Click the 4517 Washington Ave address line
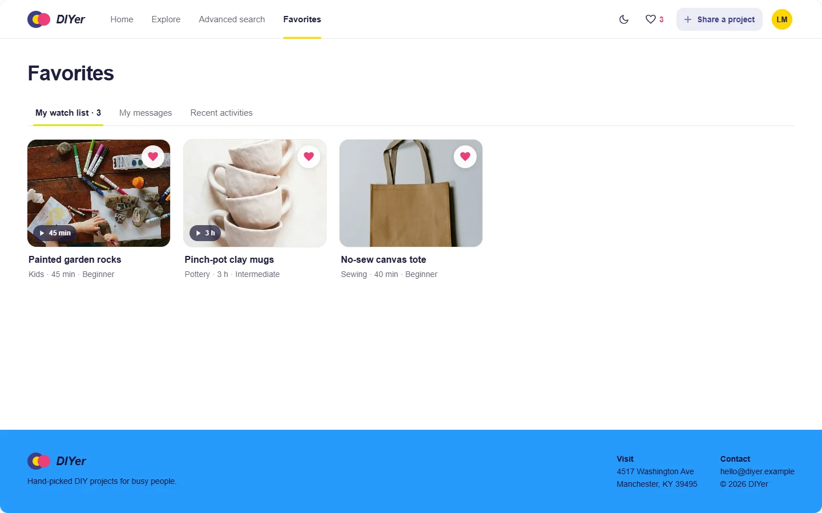 (x=655, y=471)
